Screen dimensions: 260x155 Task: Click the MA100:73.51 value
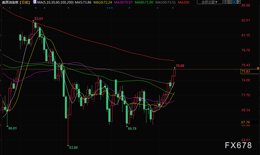pos(165,2)
